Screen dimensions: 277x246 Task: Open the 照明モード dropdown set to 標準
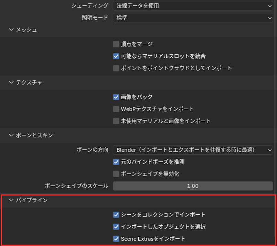click(193, 18)
